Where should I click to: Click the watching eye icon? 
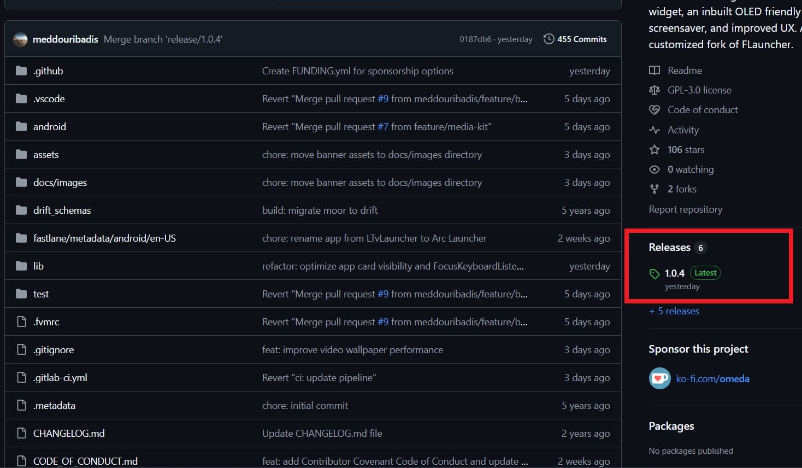(x=654, y=169)
